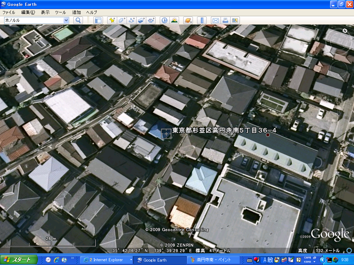Open the planet switcher dropdown
Screen dimensions: 354x265
[188, 20]
